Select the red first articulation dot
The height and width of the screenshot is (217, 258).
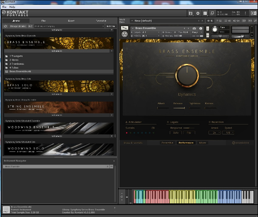(x=127, y=133)
